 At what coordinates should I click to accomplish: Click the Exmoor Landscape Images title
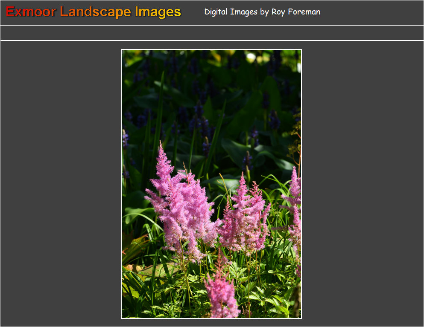[x=94, y=12]
